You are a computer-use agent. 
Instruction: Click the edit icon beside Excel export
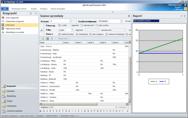[52, 39]
